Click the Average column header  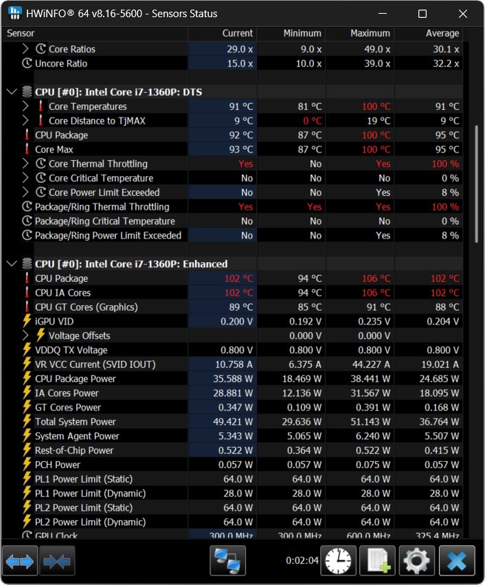442,33
